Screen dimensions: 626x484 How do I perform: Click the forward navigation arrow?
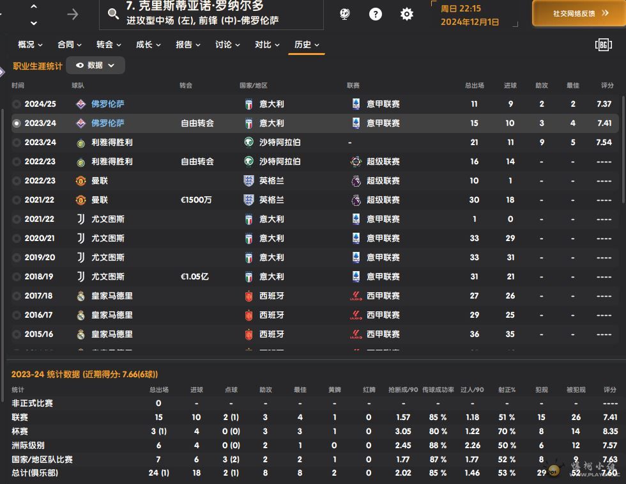point(73,14)
